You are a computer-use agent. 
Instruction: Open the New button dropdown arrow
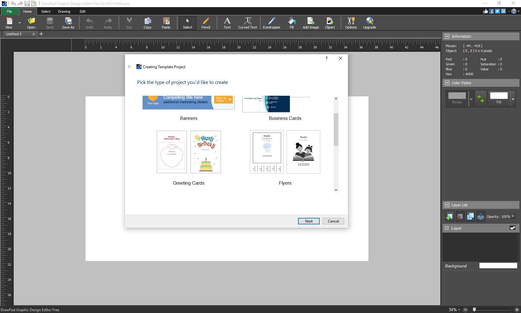(19, 23)
